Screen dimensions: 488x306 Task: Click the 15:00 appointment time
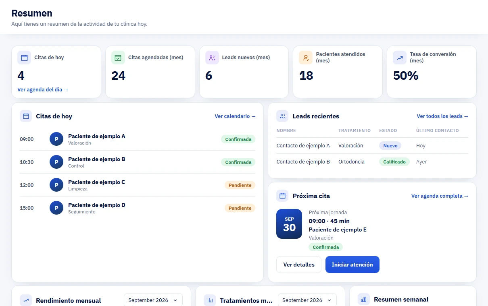click(x=27, y=208)
